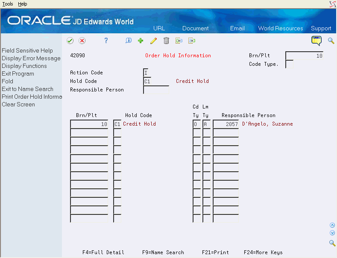The width and height of the screenshot is (337, 258).
Task: Click F24=More Keys function key
Action: 263,252
